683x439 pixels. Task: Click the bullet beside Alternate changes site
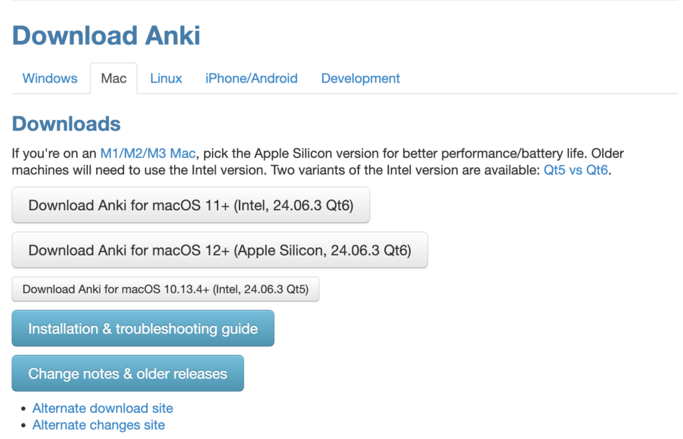point(22,425)
